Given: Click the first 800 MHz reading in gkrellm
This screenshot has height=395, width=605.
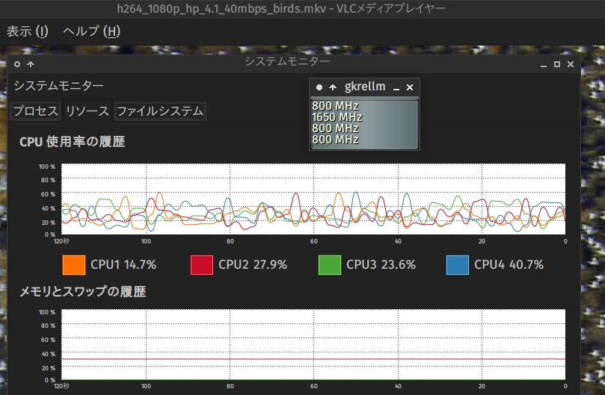Looking at the screenshot, I should [x=335, y=106].
